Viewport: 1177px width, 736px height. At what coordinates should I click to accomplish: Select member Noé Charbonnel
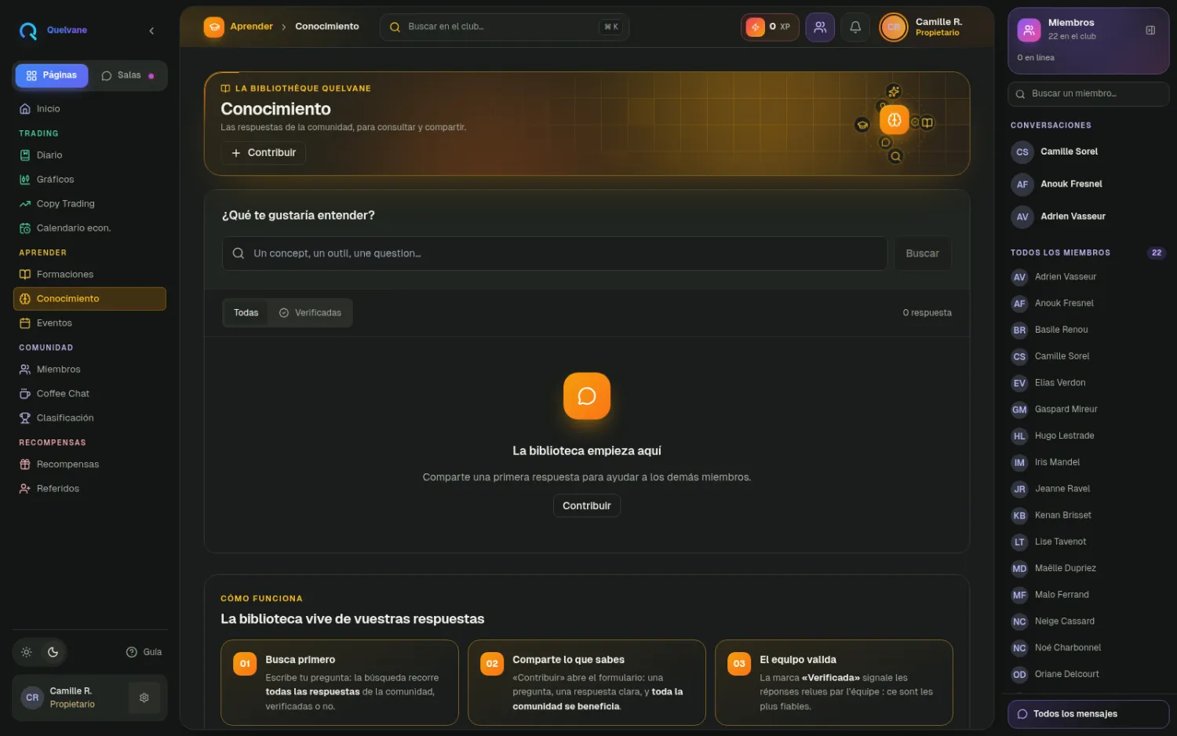click(1088, 648)
